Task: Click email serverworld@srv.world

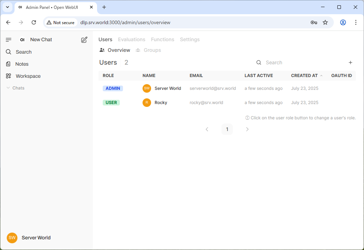Action: (x=213, y=88)
